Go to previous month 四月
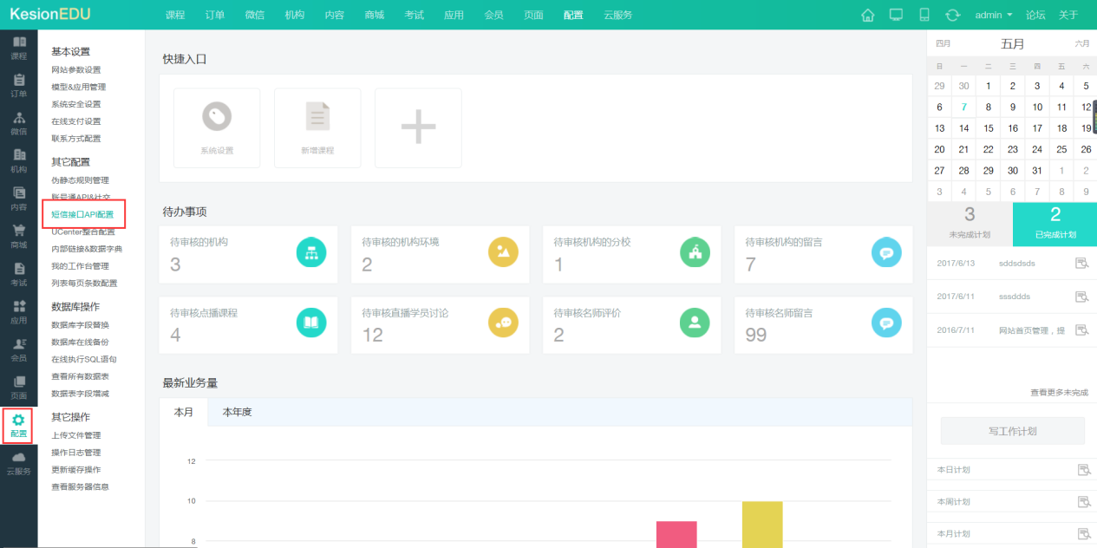 coord(944,43)
